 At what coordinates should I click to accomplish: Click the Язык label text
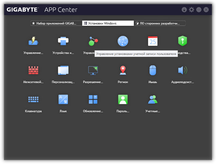[63, 111]
